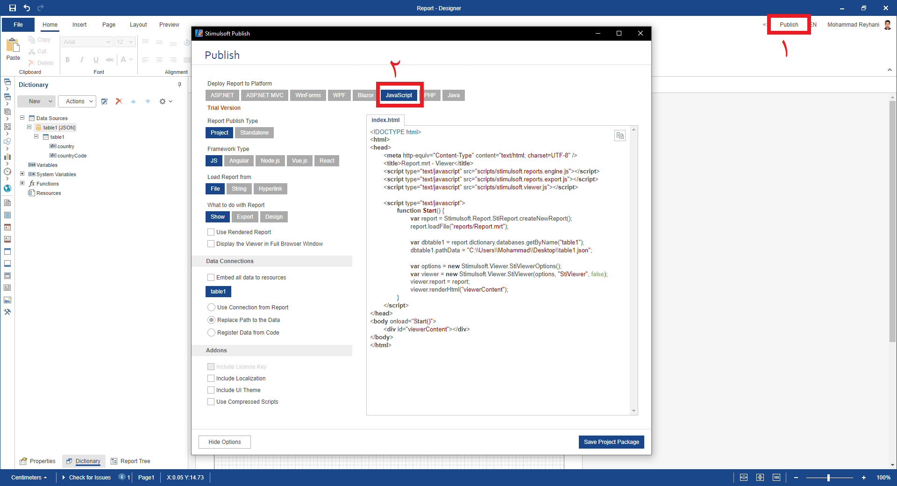The width and height of the screenshot is (897, 486).
Task: Move the item down with the Dictionary down arrow
Action: click(148, 101)
